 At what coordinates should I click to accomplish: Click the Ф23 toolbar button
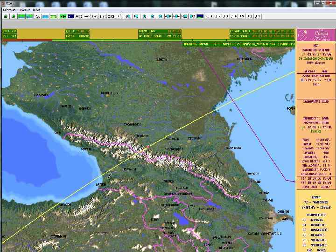click(x=111, y=16)
